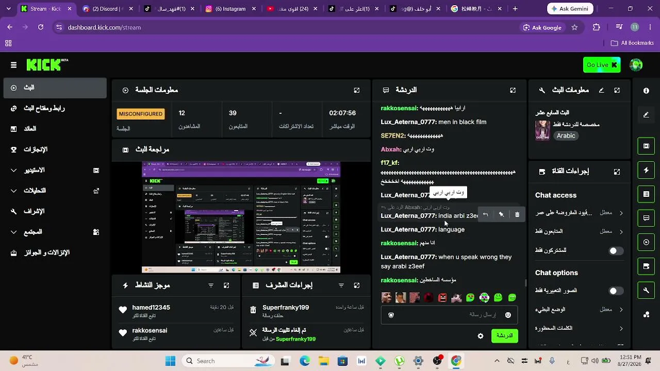Click the info icon in the right rail
This screenshot has height=371, width=660.
pos(646,91)
